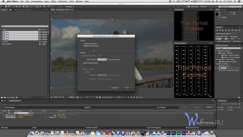Select Auto Levels effect
This screenshot has width=243, height=137.
tap(225, 66)
